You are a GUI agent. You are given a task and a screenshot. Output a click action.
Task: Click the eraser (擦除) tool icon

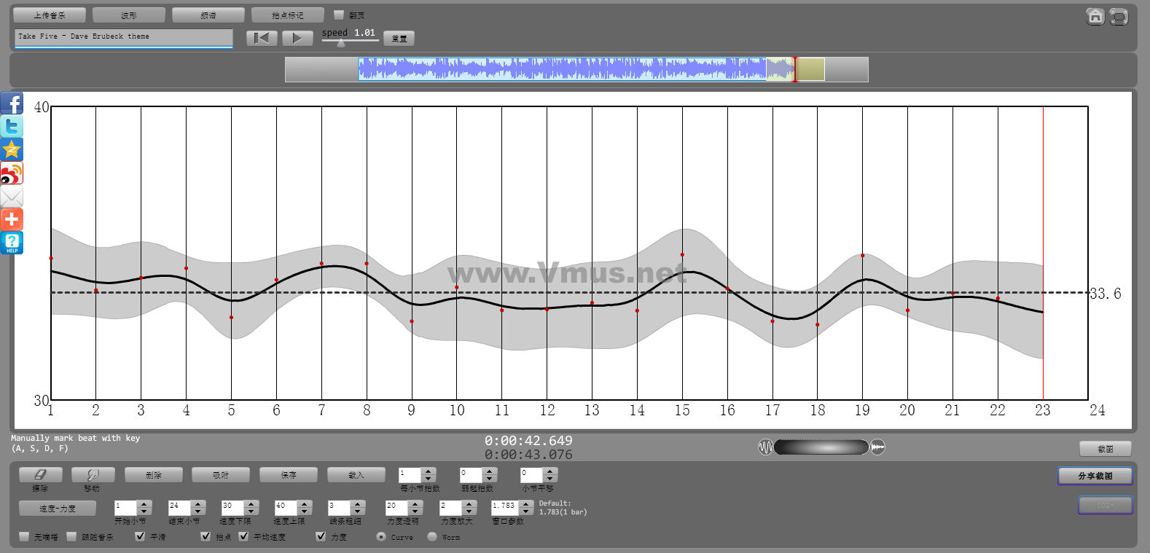click(x=40, y=475)
